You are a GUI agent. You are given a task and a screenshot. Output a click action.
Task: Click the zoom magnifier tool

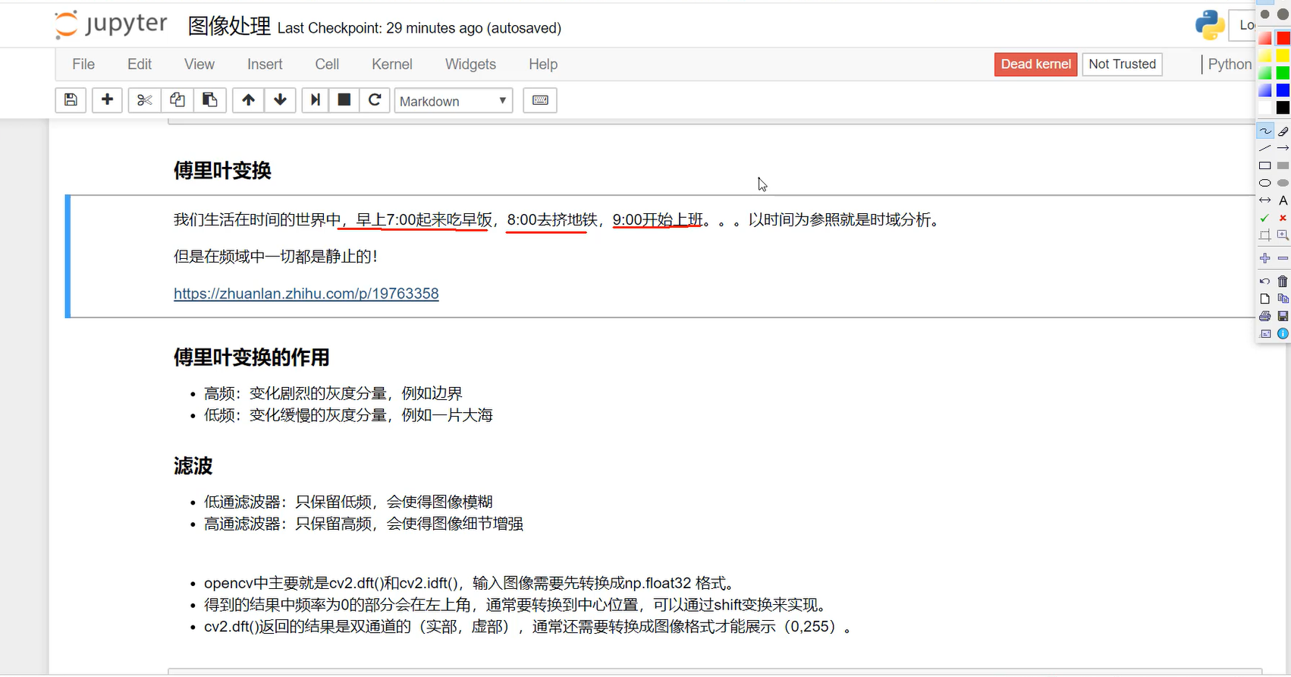[1283, 235]
